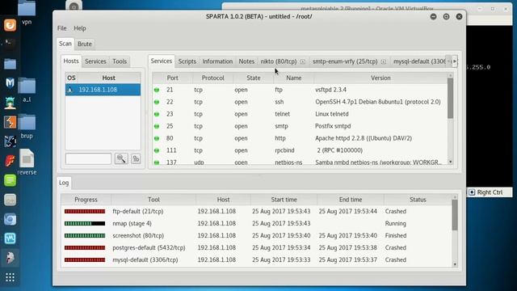
Task: Launch Metasploit from the dock
Action: pos(10,82)
